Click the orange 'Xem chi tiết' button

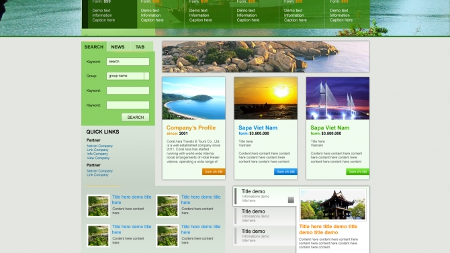[214, 172]
